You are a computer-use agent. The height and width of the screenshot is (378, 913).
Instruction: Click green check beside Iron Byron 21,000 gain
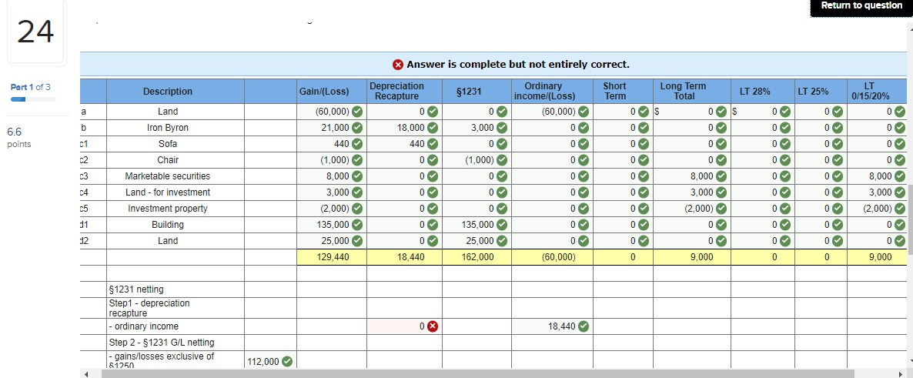(x=357, y=128)
